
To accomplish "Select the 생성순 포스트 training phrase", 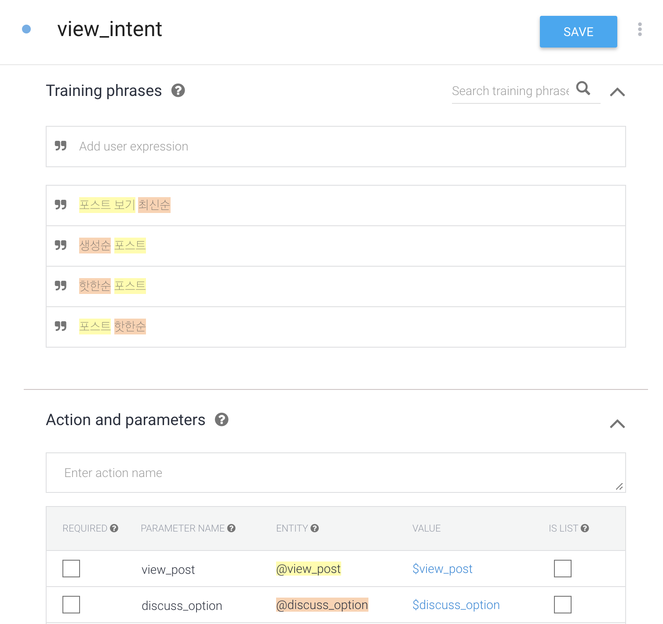I will (113, 246).
